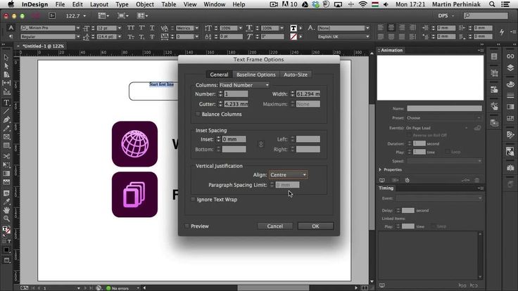Switch to the Baseline Options tab
The height and width of the screenshot is (291, 518).
pyautogui.click(x=255, y=75)
